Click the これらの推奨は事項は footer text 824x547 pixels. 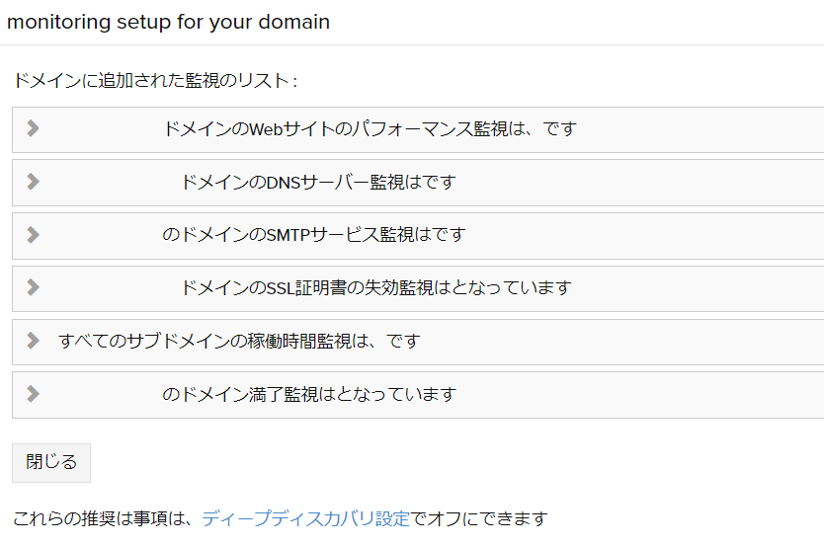105,518
